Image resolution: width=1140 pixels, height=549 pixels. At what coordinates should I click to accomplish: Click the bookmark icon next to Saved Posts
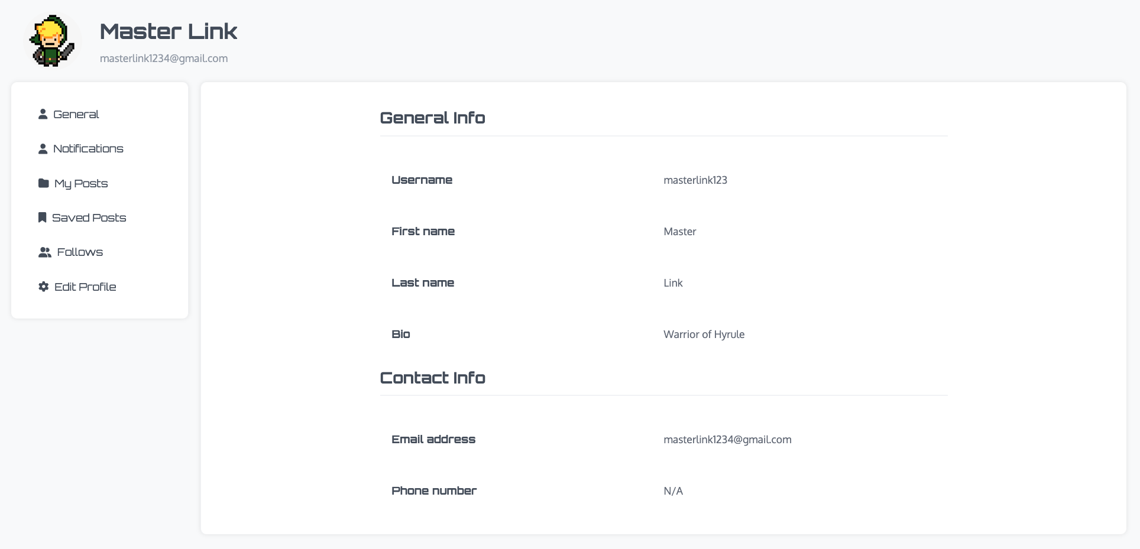point(42,217)
